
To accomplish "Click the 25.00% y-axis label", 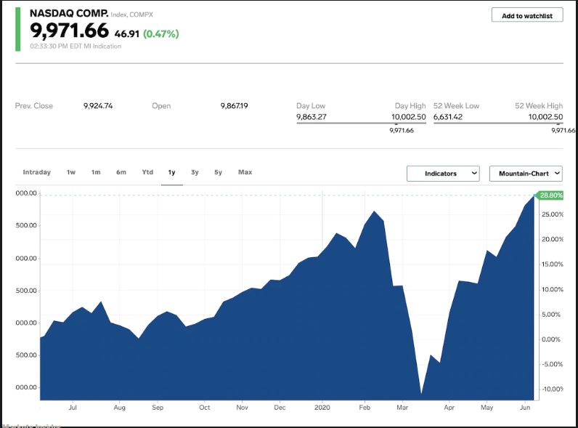I will click(x=552, y=214).
